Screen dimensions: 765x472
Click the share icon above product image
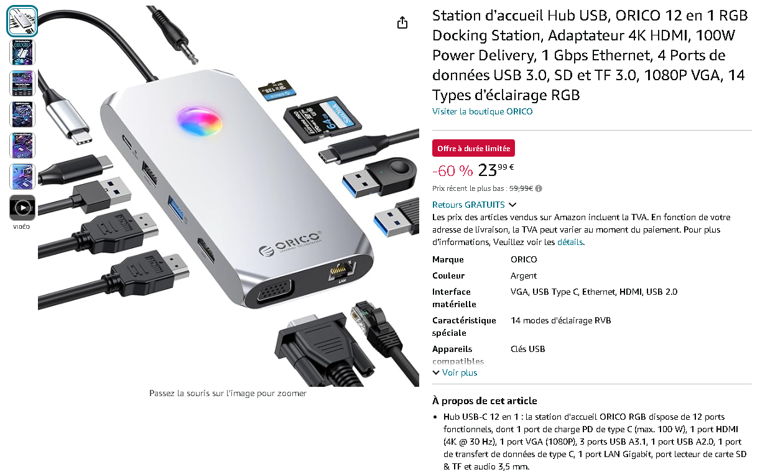(402, 22)
